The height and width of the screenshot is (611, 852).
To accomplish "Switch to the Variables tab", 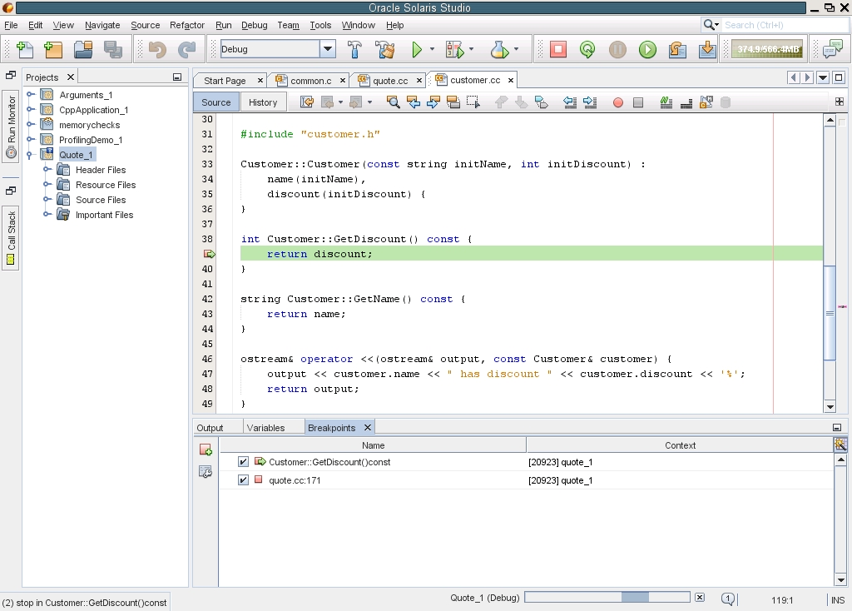I will (x=265, y=428).
